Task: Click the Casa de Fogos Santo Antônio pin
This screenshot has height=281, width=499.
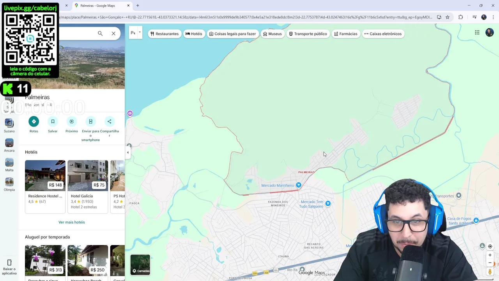Action: 476,221
